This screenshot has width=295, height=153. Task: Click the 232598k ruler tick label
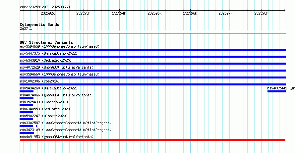click(x=261, y=13)
